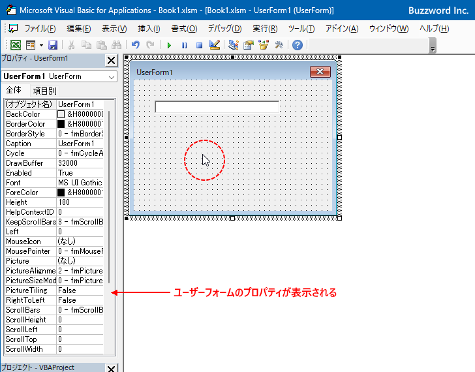Open the アドイン(A) menu
Screen dimensions: 475x372
pos(342,29)
